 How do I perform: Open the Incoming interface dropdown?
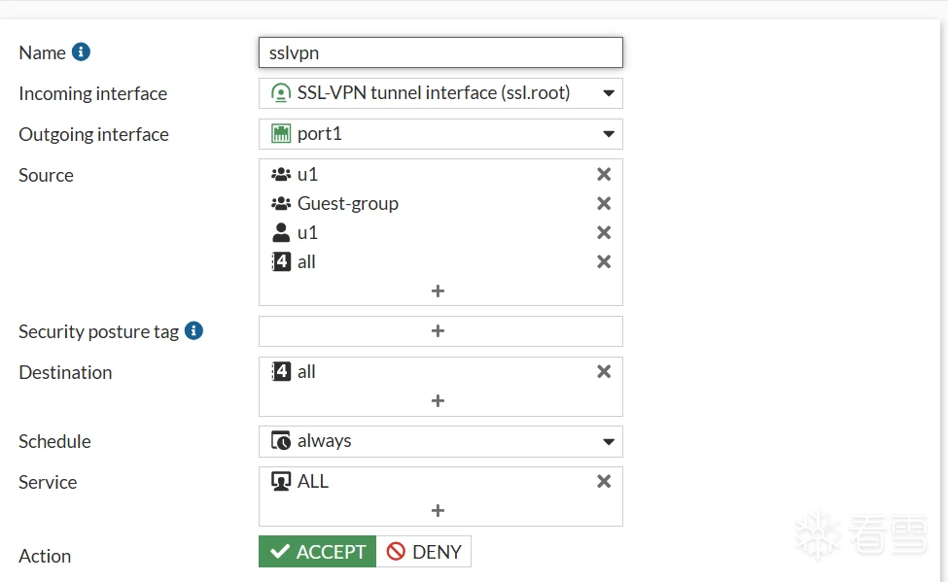pos(440,93)
